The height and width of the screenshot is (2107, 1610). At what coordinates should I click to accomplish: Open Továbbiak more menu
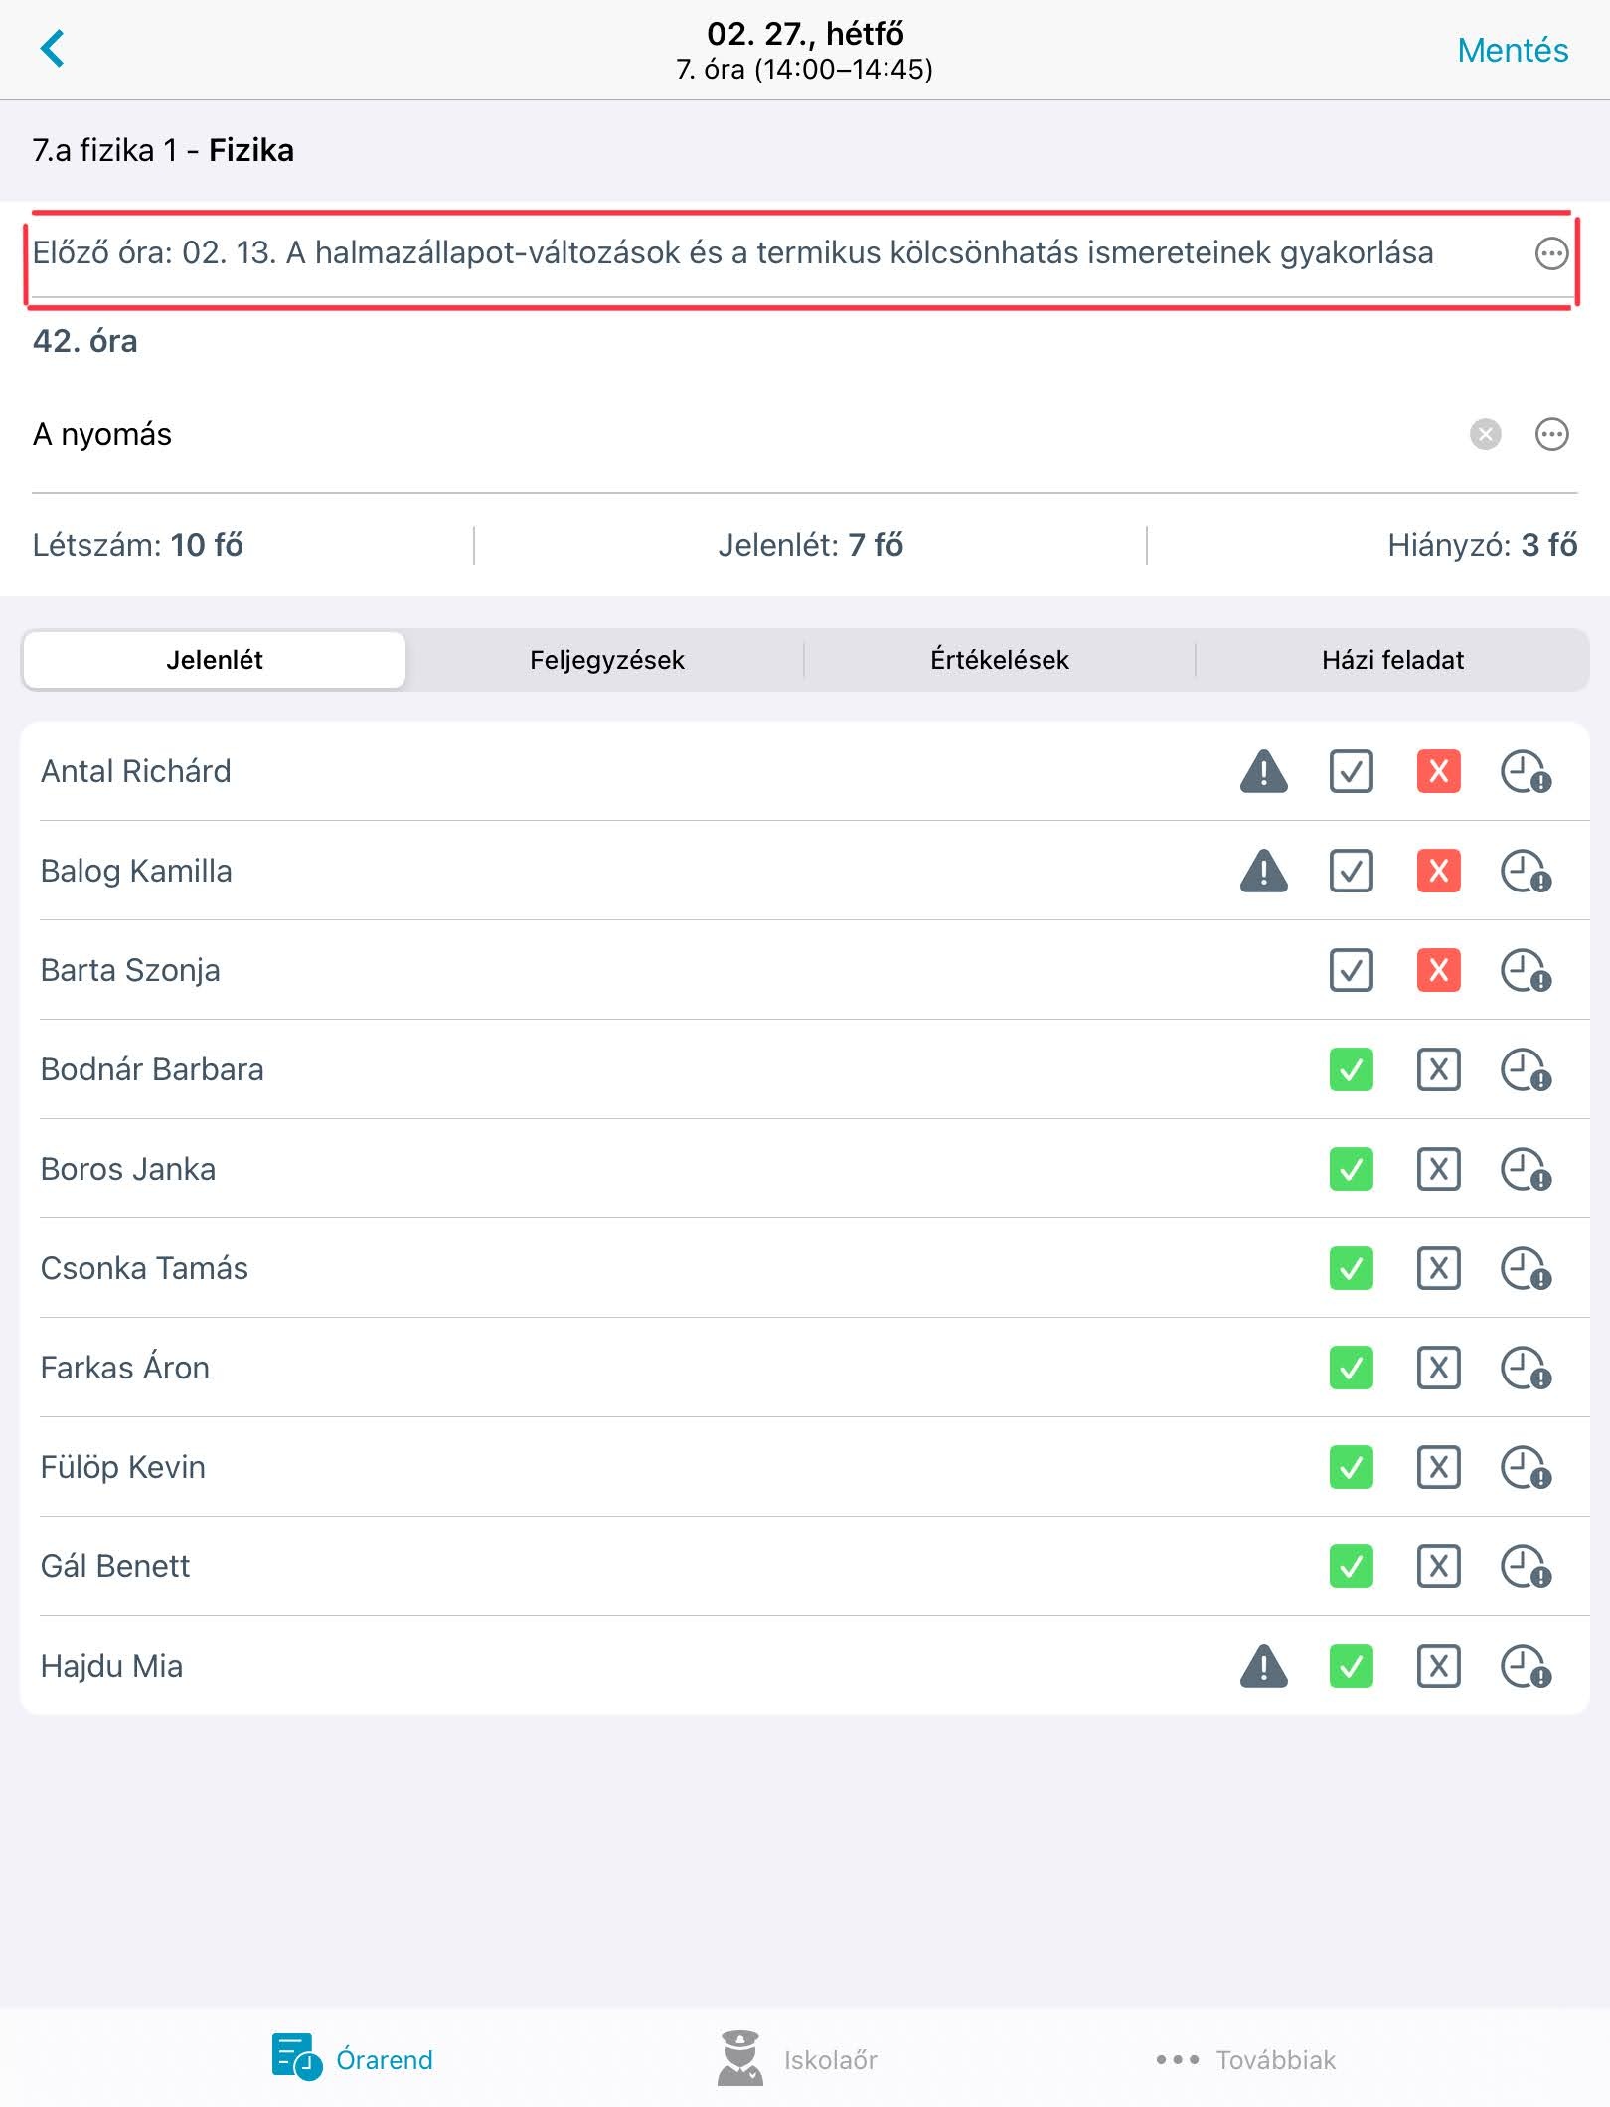coord(1246,2059)
